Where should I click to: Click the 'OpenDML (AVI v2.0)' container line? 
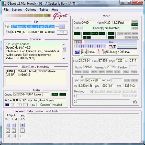tap(19, 48)
